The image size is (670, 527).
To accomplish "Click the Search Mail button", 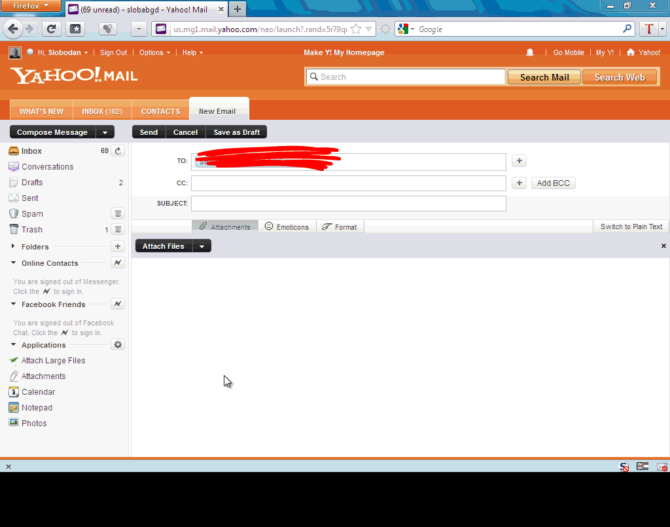I will click(544, 77).
